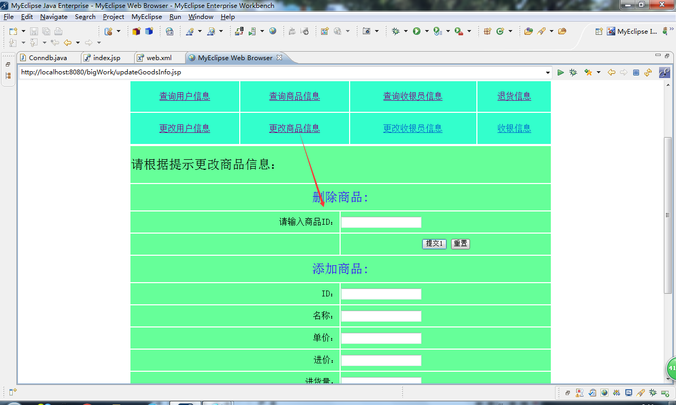This screenshot has height=405, width=676.
Task: Click the browser Back arrow icon
Action: pyautogui.click(x=612, y=73)
